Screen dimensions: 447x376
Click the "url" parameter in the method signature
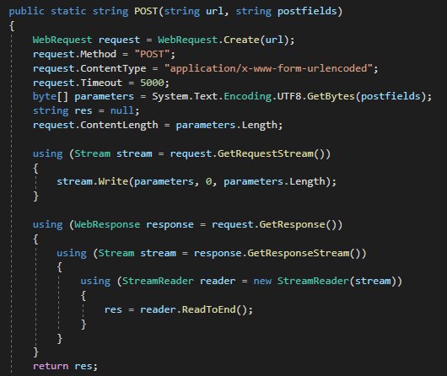[214, 11]
